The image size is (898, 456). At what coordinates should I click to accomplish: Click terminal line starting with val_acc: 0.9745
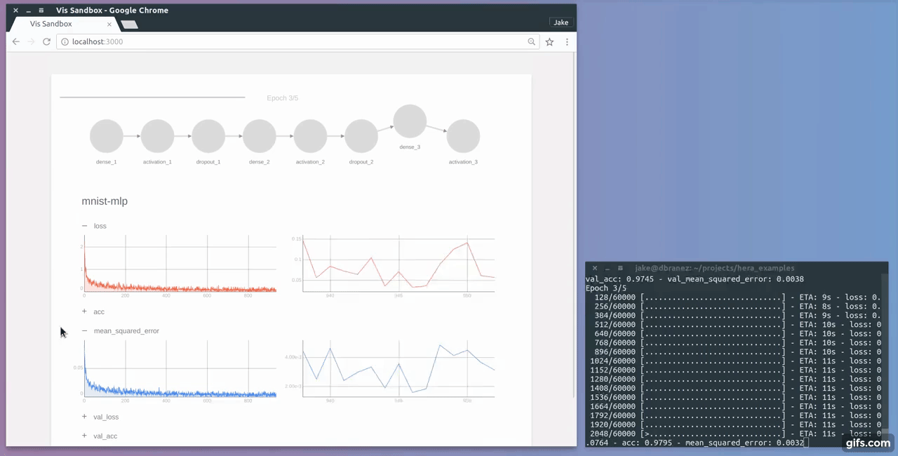coord(695,279)
